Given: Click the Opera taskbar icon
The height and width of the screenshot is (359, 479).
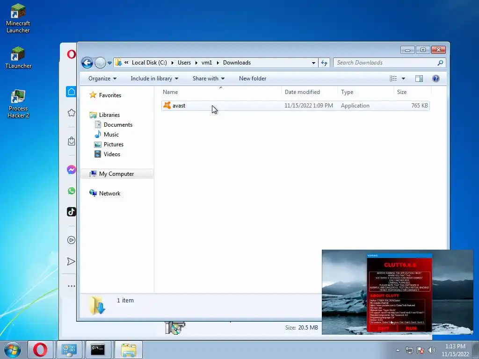Looking at the screenshot, I should 40,350.
